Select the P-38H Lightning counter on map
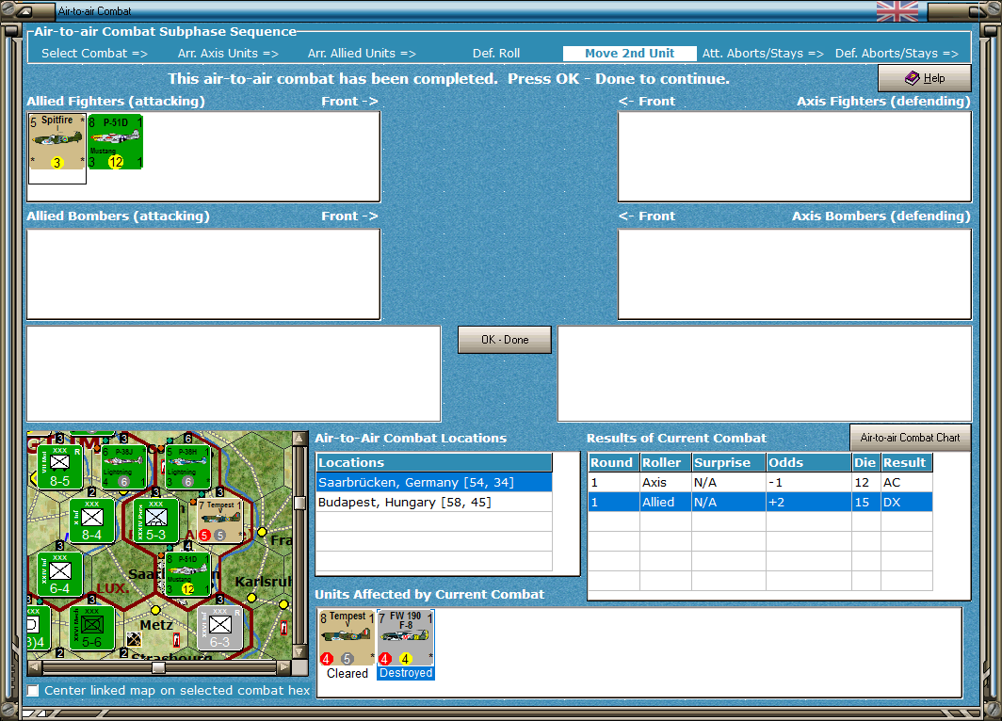The width and height of the screenshot is (1002, 721). [x=187, y=466]
